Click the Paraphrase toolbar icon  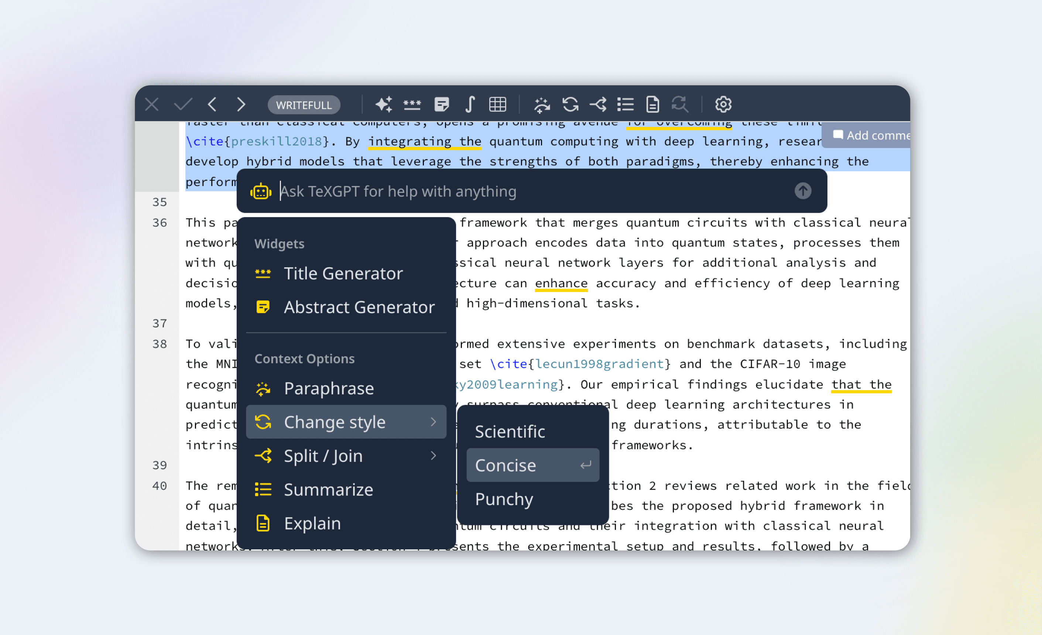[542, 104]
